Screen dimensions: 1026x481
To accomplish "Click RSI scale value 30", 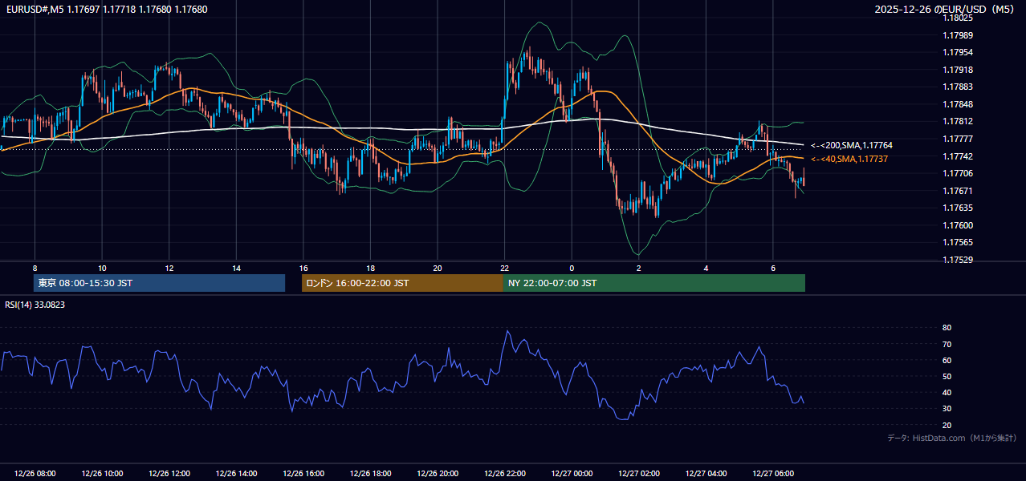I will [x=947, y=409].
